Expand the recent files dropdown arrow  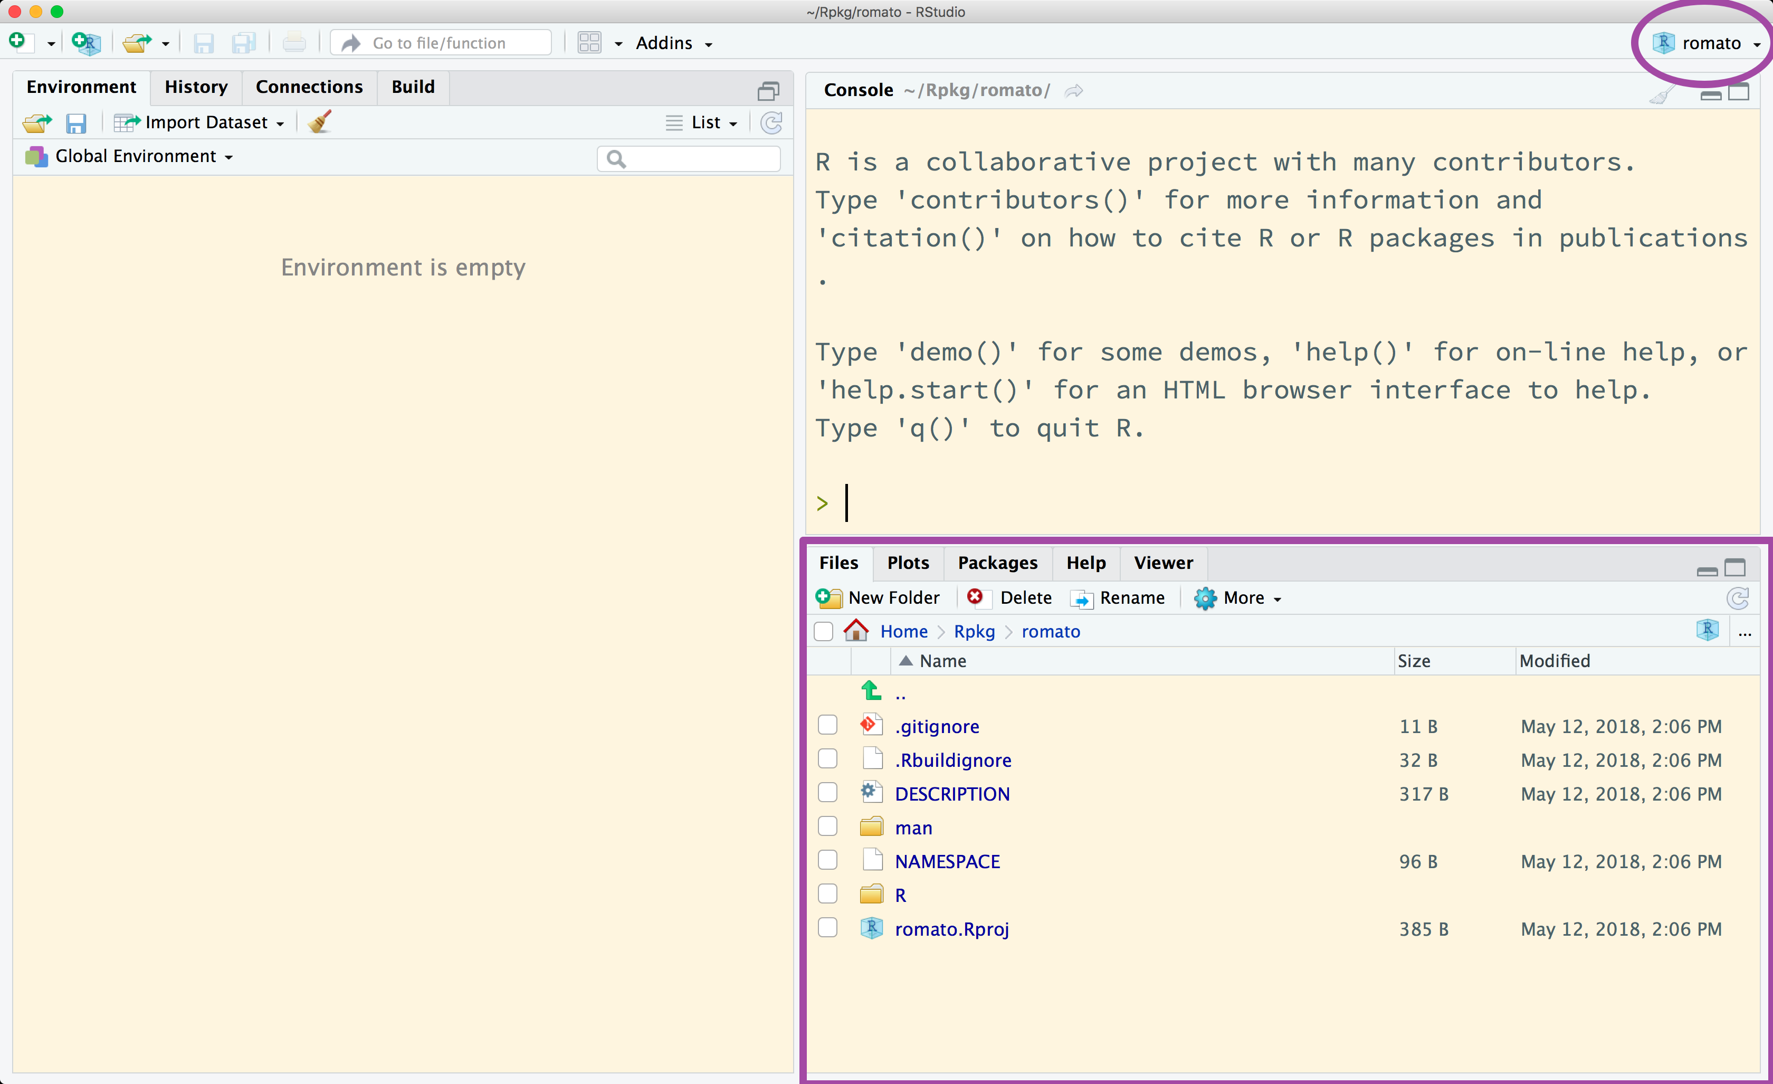[x=166, y=44]
